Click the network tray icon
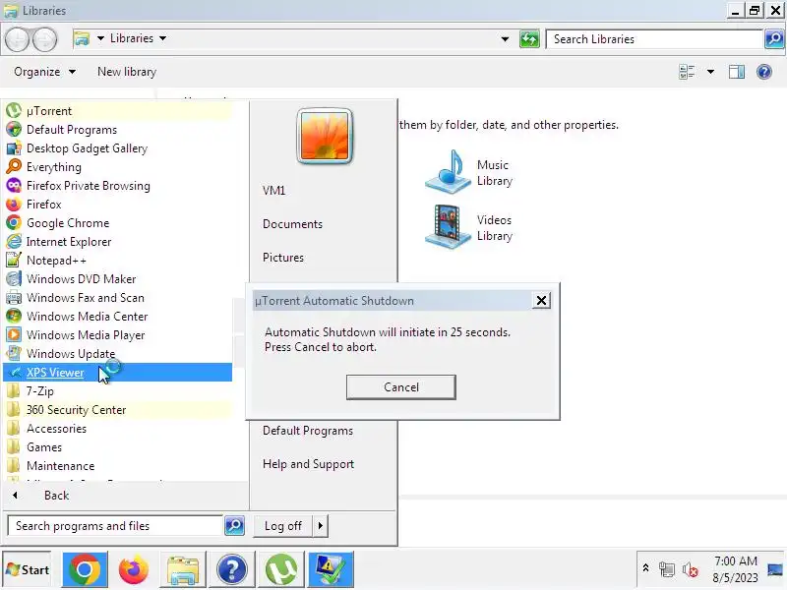Image resolution: width=787 pixels, height=590 pixels. coord(667,569)
